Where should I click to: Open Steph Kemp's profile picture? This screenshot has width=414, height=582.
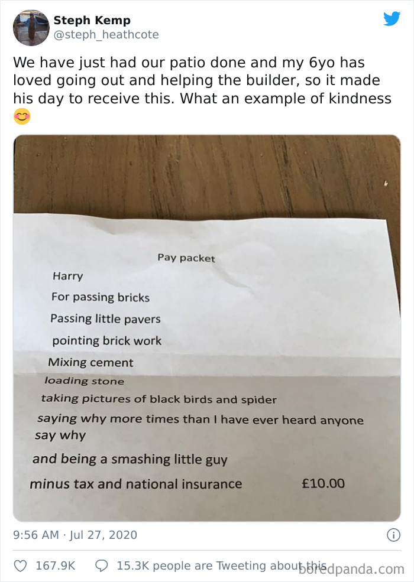click(x=30, y=27)
